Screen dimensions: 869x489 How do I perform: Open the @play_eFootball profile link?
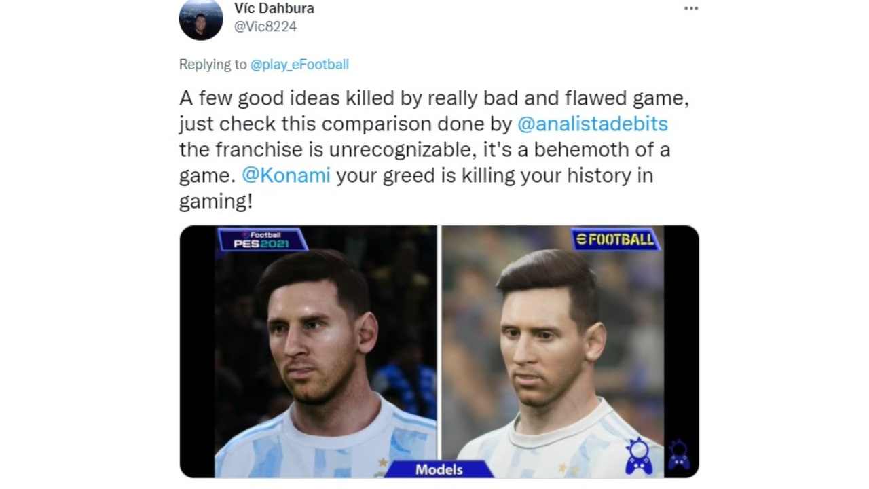299,65
